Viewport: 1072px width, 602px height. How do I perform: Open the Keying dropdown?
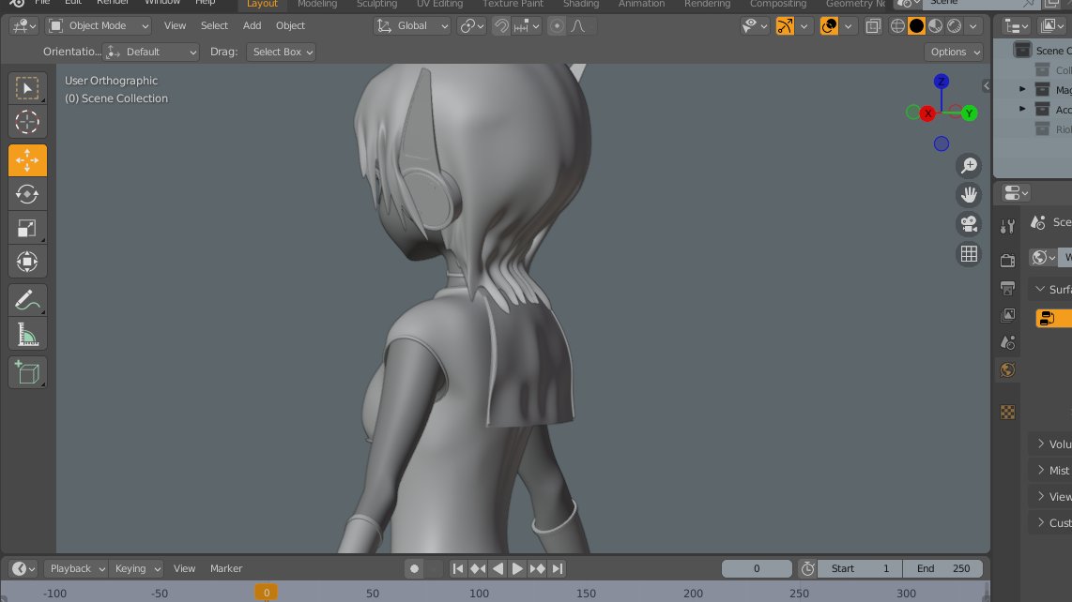click(137, 568)
